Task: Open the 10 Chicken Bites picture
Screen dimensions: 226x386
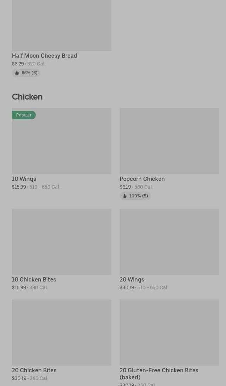Action: click(x=61, y=242)
